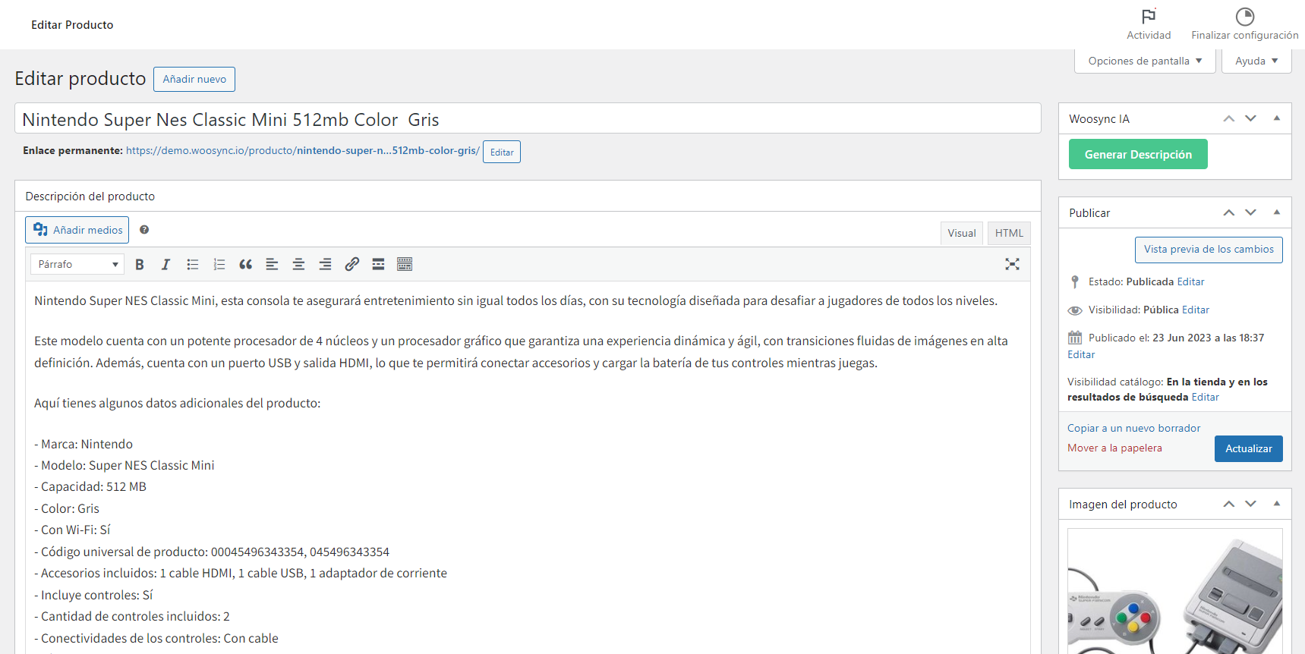Click 'Cantidad de controles incluidos: 2' line
1305x654 pixels.
(x=132, y=616)
